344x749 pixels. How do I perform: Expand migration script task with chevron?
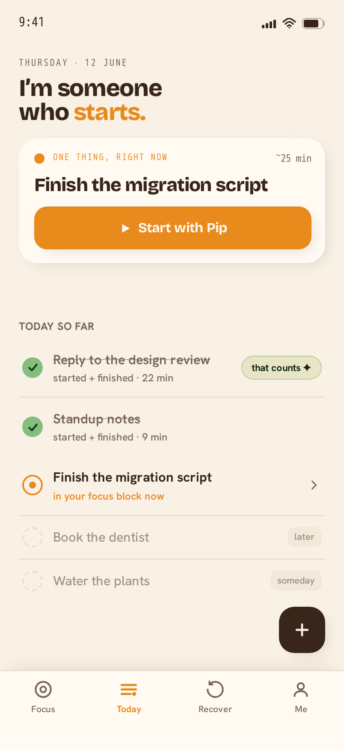tap(314, 485)
